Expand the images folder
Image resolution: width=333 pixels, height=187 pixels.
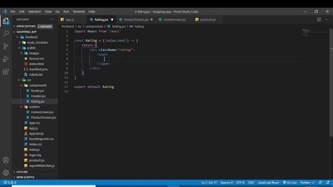pyautogui.click(x=21, y=53)
